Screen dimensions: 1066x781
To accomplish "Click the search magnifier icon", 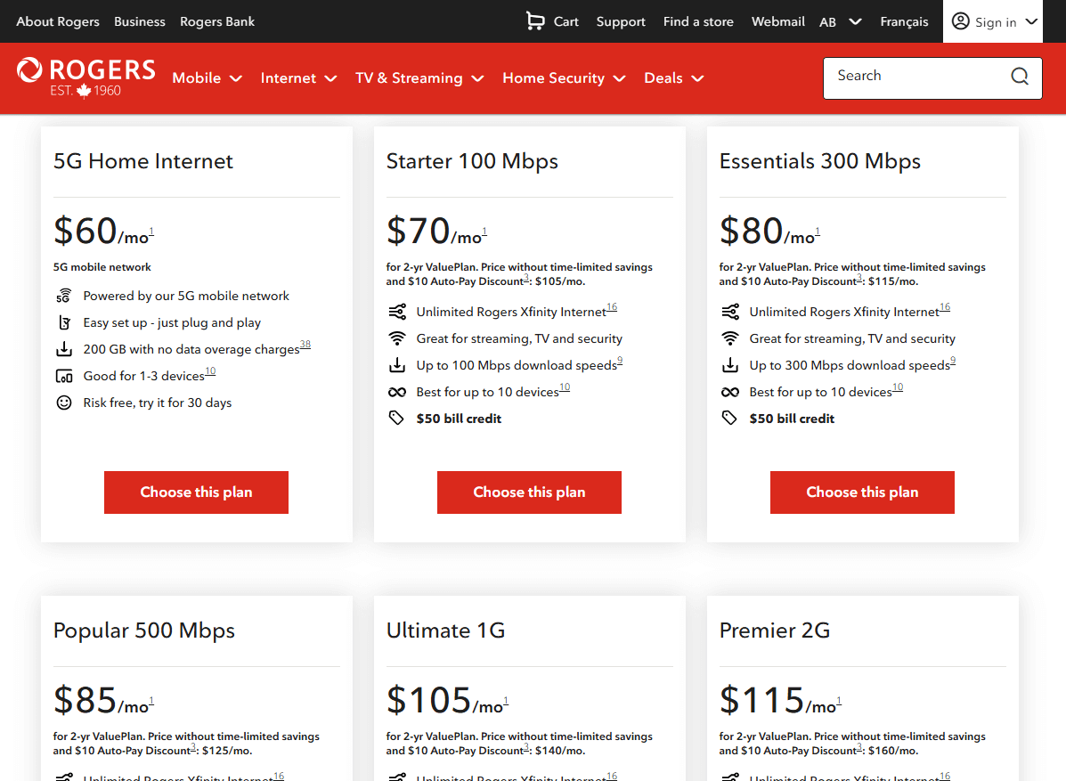I will tap(1020, 77).
